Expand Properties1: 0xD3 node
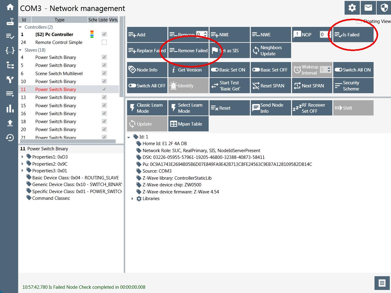 (x=22, y=157)
